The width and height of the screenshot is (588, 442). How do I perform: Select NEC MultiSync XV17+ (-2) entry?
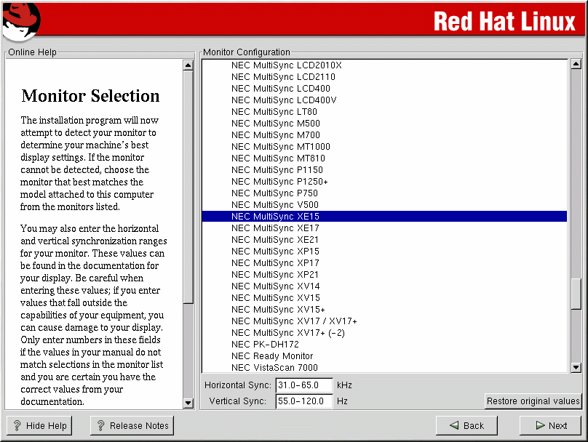(x=287, y=333)
